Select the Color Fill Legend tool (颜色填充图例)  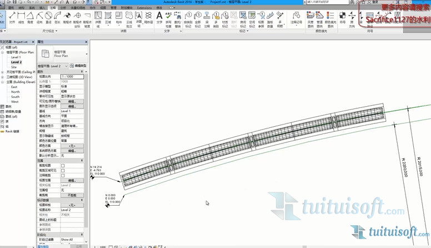(x=331, y=18)
